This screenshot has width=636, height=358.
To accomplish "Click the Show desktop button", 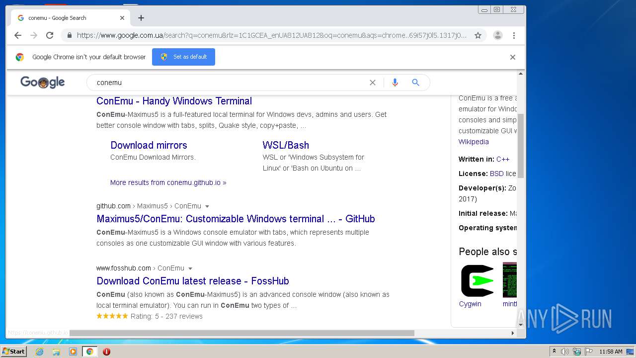I will [x=631, y=352].
